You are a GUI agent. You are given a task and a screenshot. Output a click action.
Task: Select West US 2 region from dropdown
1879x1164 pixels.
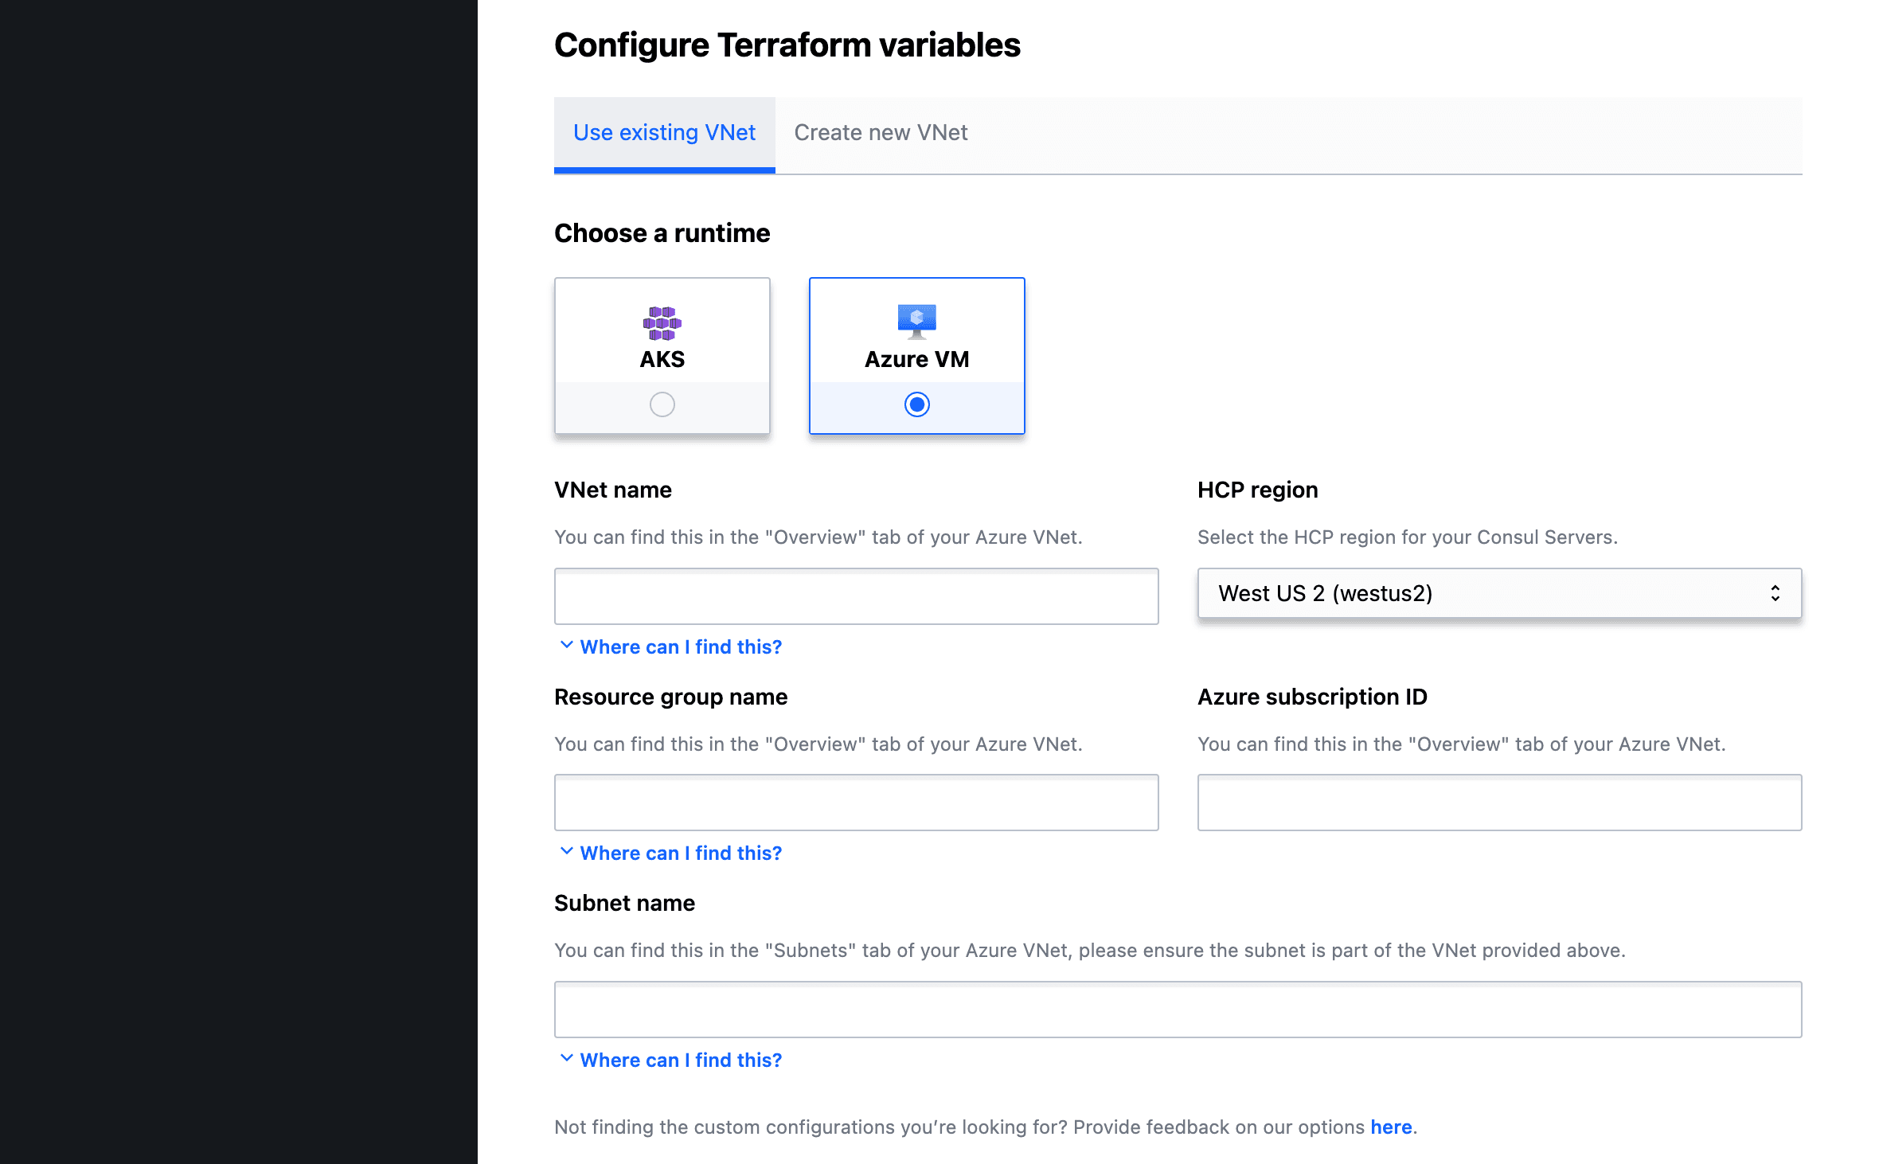1499,593
